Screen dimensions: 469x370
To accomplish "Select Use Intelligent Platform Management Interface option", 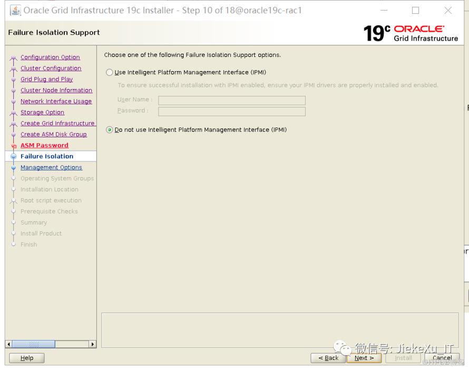I will pos(110,73).
